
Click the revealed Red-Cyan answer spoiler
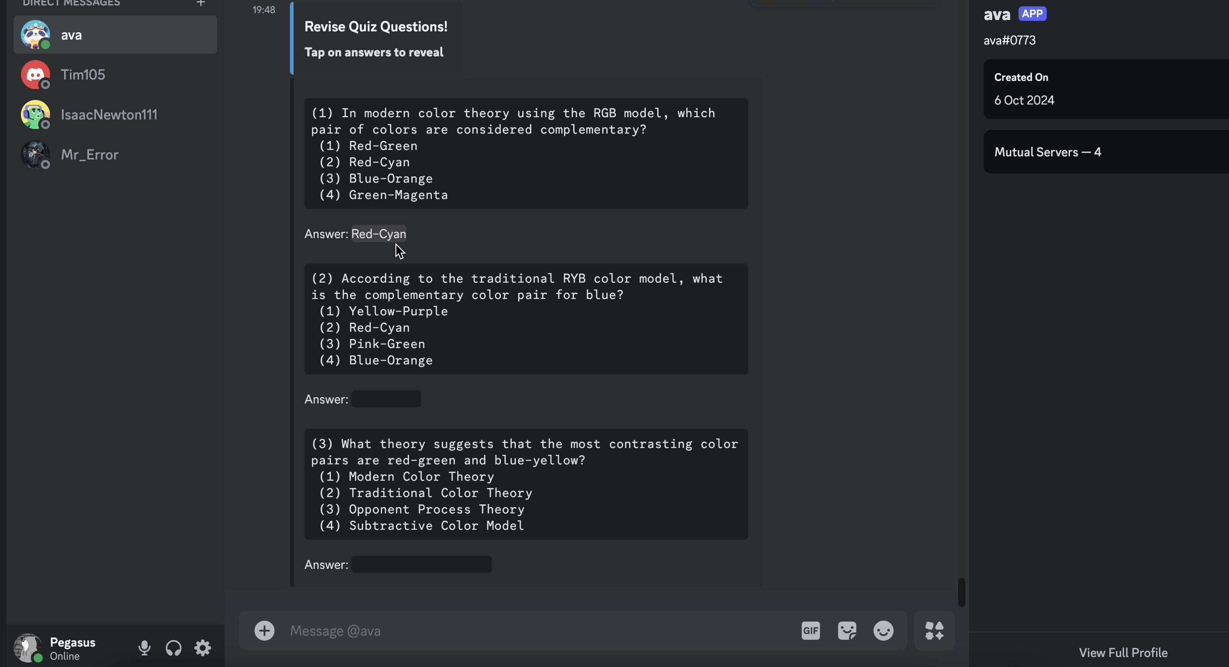(x=378, y=234)
